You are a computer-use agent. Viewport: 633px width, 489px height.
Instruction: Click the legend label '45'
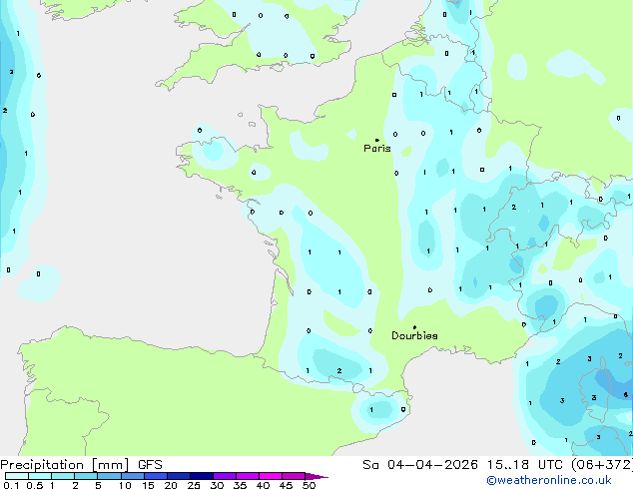point(286,485)
